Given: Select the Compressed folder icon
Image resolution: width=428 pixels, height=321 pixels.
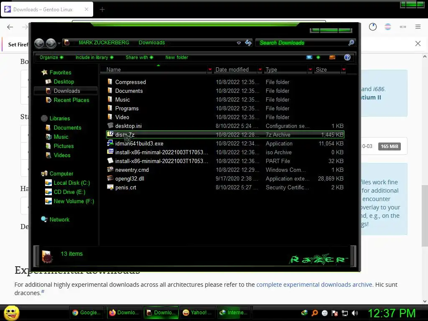Looking at the screenshot, I should [110, 82].
